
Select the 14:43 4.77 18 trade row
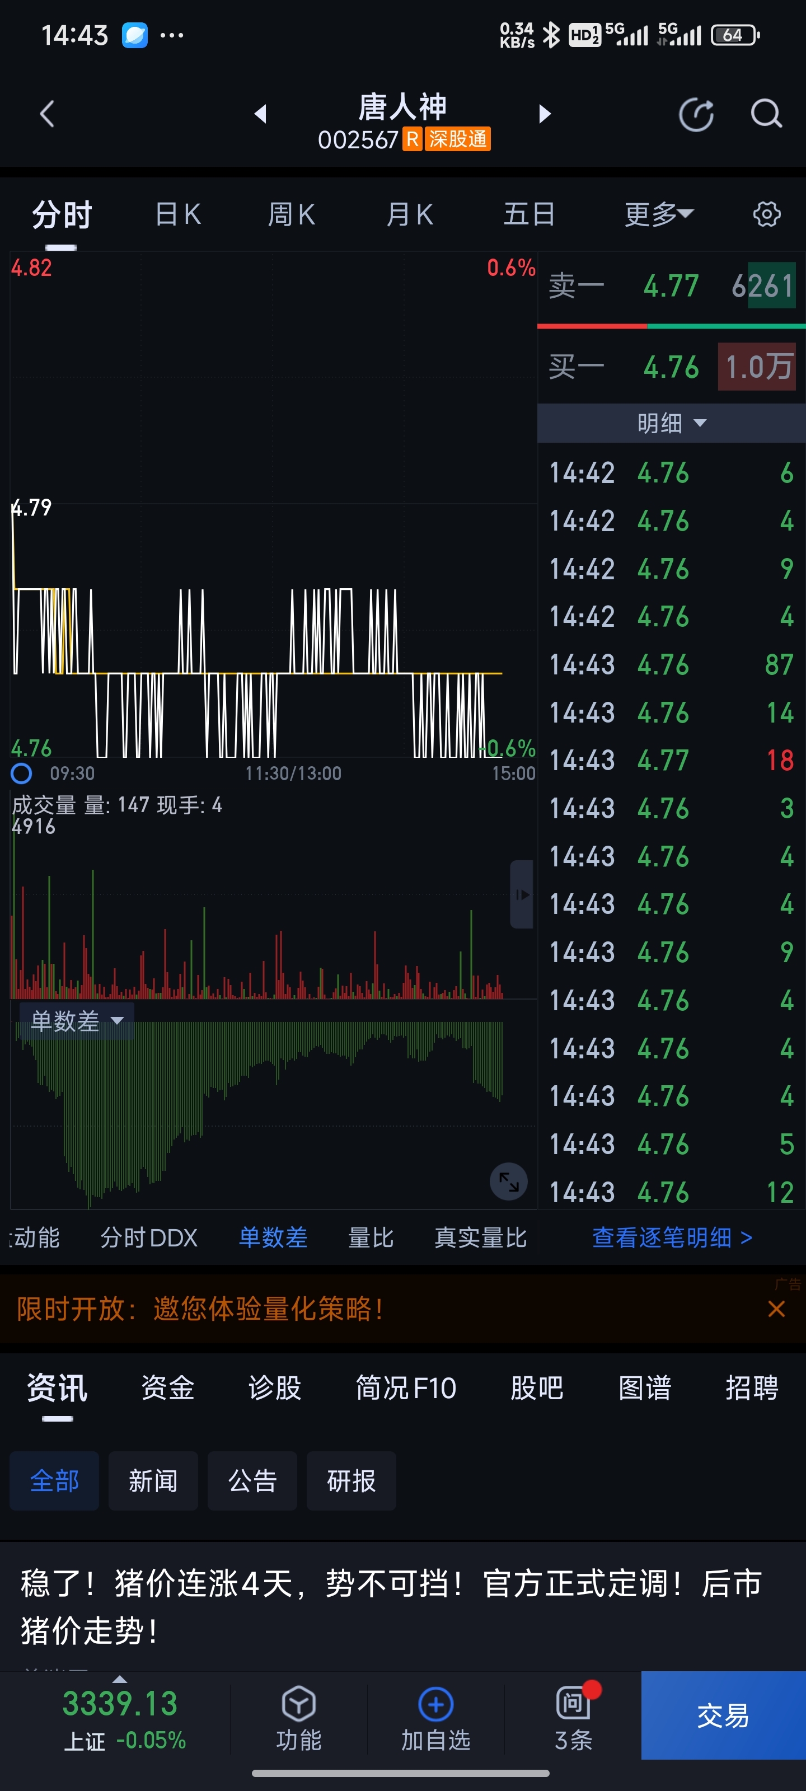point(671,760)
